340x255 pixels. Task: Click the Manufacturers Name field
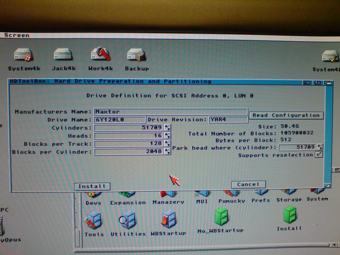171,112
